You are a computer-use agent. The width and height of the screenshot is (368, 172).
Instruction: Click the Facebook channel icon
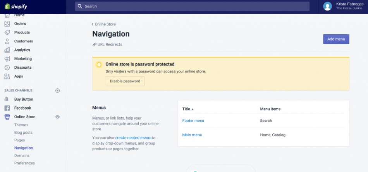point(7,108)
